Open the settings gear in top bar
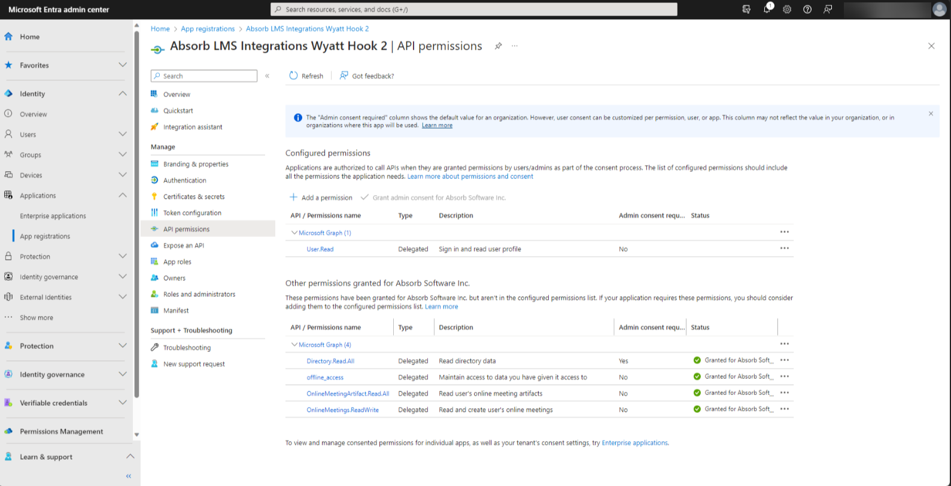This screenshot has height=486, width=951. 787,9
